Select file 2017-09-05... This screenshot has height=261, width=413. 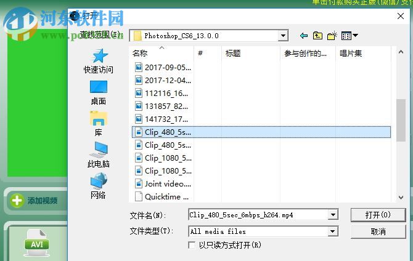point(163,67)
